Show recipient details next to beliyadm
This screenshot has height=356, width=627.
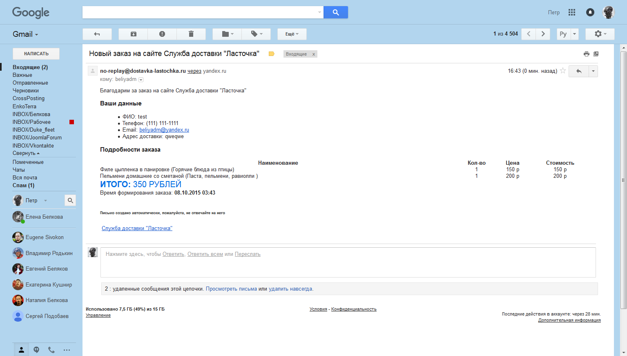pos(141,80)
